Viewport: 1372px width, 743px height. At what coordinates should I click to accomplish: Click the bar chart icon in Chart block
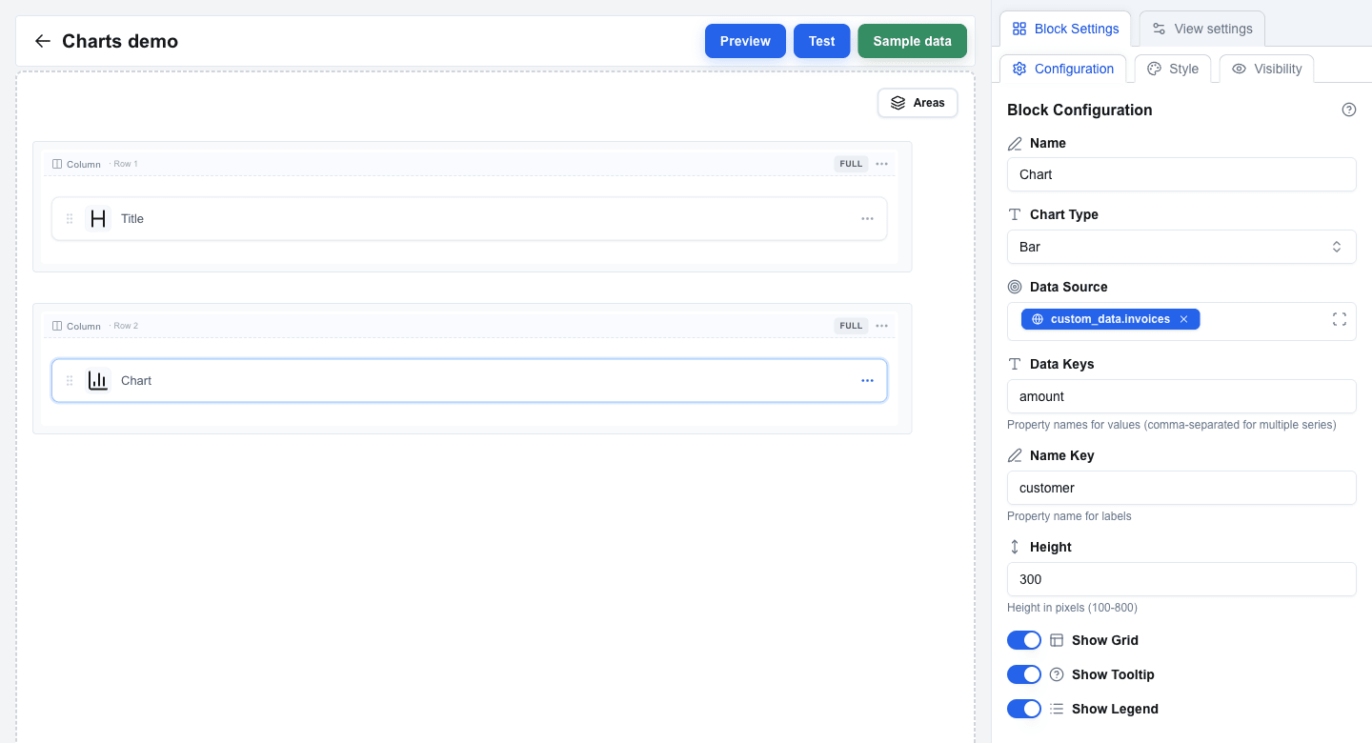tap(98, 381)
